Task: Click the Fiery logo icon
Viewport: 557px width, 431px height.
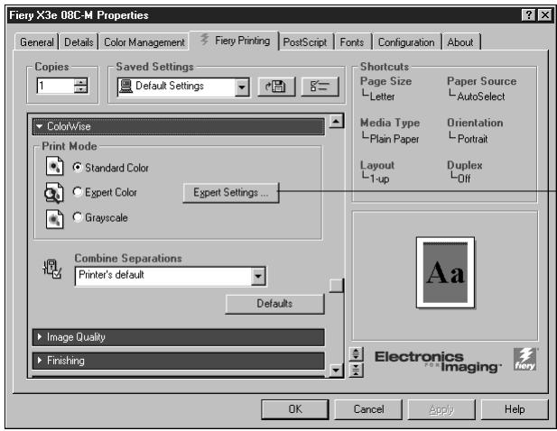Action: click(525, 360)
